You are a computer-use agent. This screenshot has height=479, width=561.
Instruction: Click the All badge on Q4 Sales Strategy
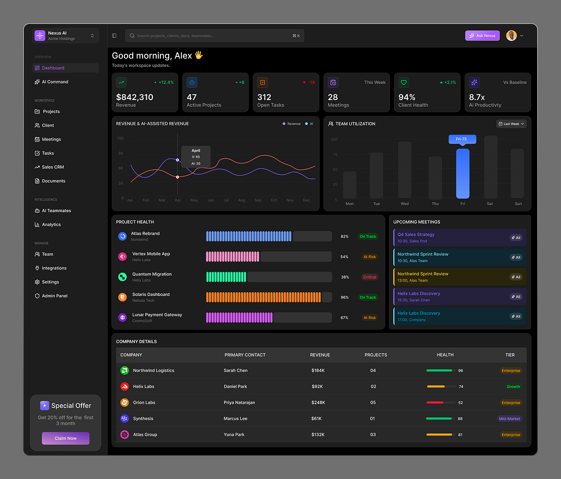(516, 237)
